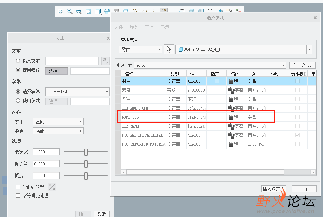Expand the 004-773-DB-02_4_1 model dropdown
The height and width of the screenshot is (217, 323).
[309, 49]
